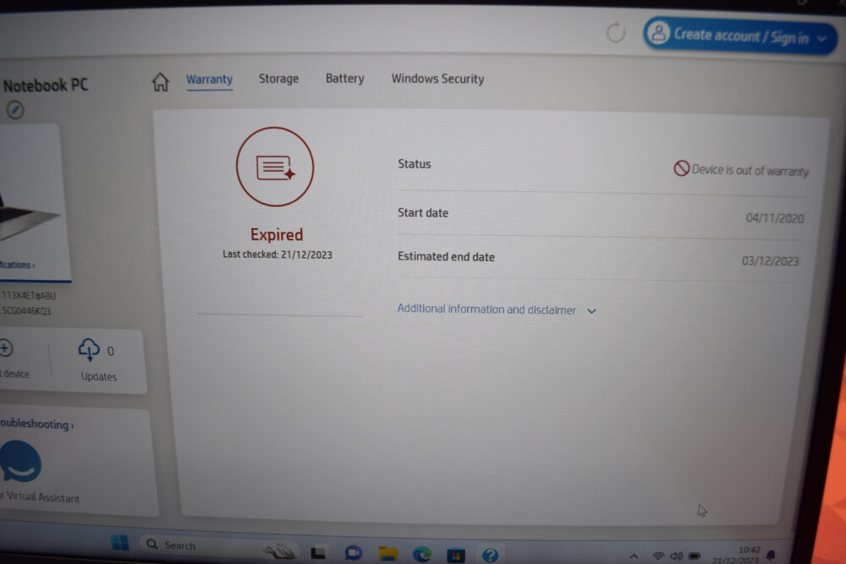Open the Windows Security tab
Viewport: 846px width, 564px height.
tap(437, 79)
